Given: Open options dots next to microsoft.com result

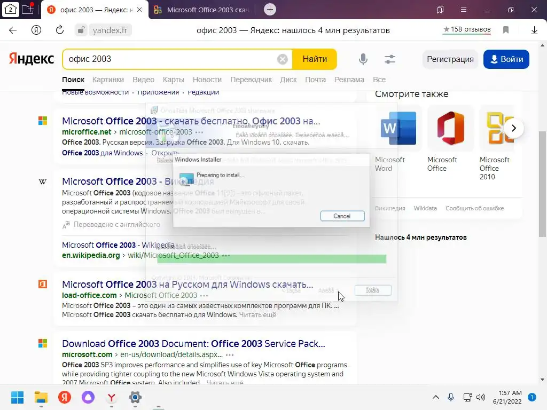Looking at the screenshot, I should point(230,355).
